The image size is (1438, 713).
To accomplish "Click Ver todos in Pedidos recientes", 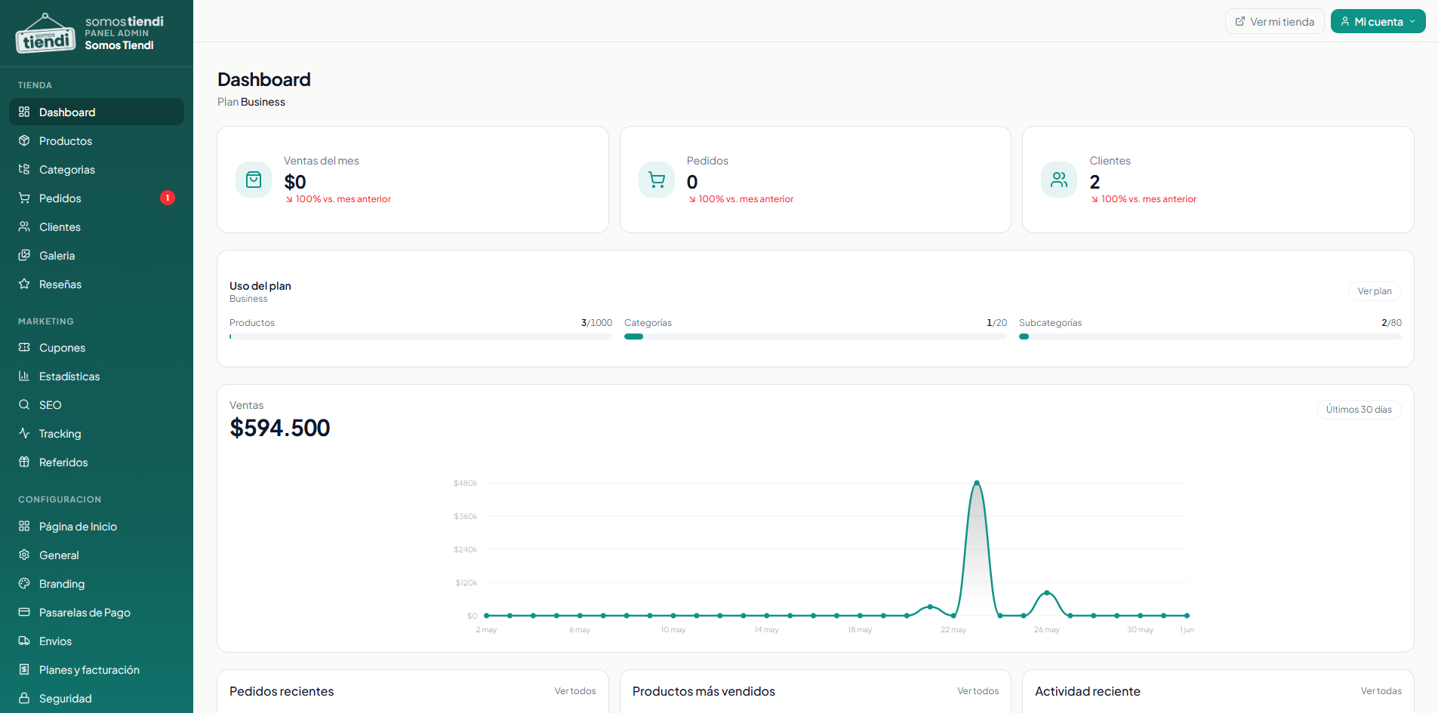I will point(575,691).
